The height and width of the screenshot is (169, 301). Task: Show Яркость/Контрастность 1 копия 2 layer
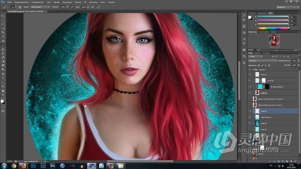[250, 99]
